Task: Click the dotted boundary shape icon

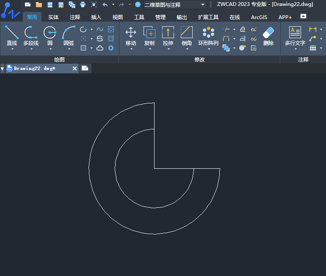Action: pos(111,39)
